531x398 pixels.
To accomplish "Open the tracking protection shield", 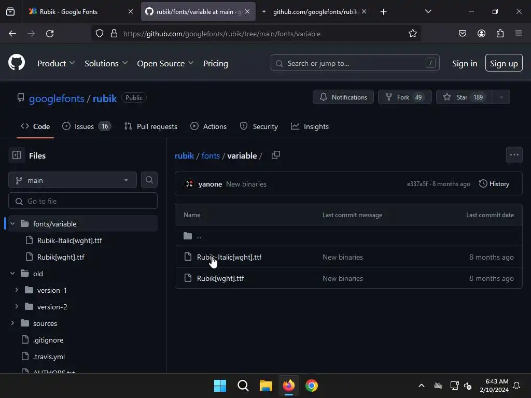I will coord(99,34).
